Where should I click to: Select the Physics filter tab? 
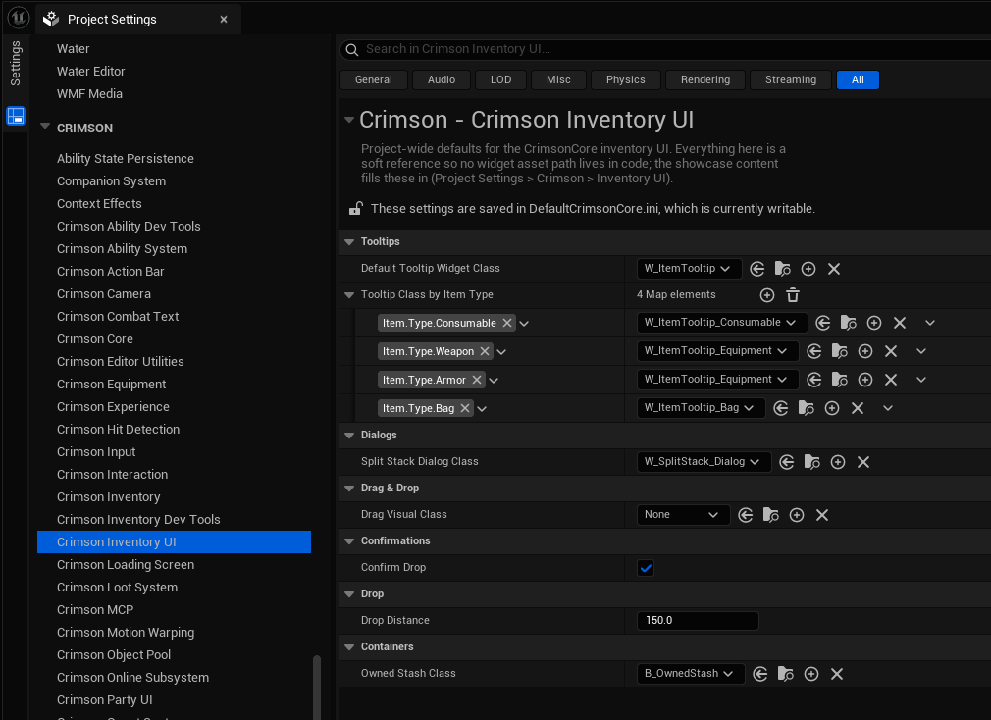(626, 79)
